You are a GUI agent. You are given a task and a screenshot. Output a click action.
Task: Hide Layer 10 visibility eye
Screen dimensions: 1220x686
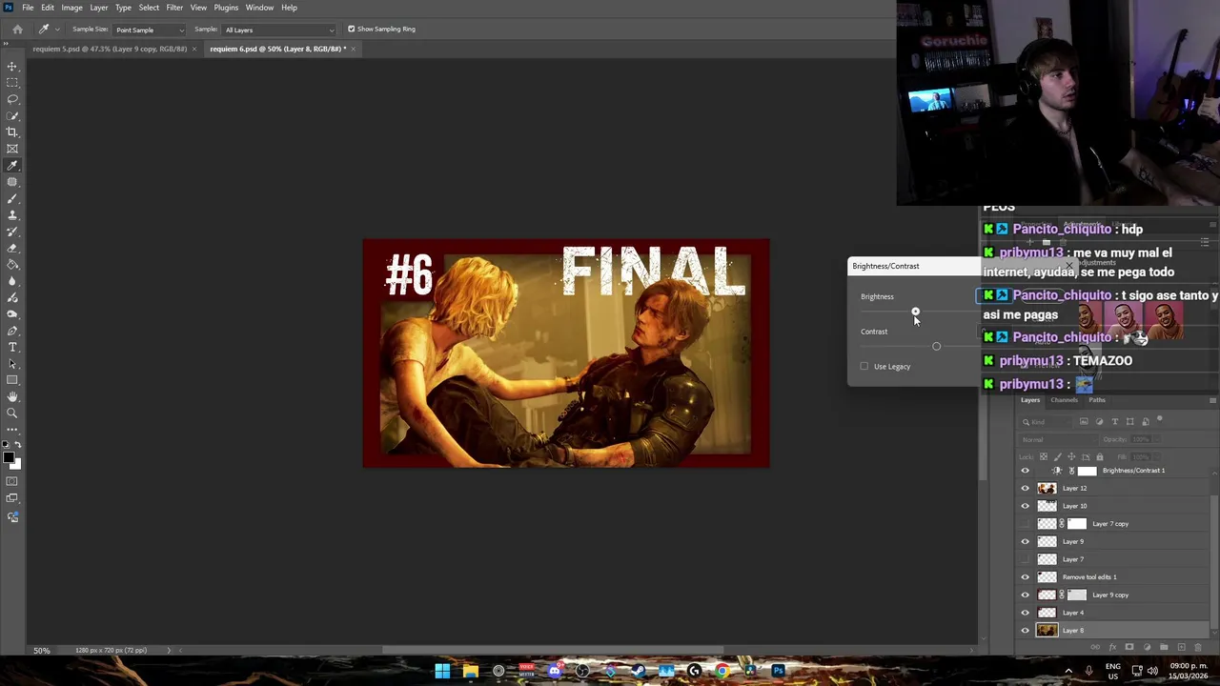pos(1026,506)
